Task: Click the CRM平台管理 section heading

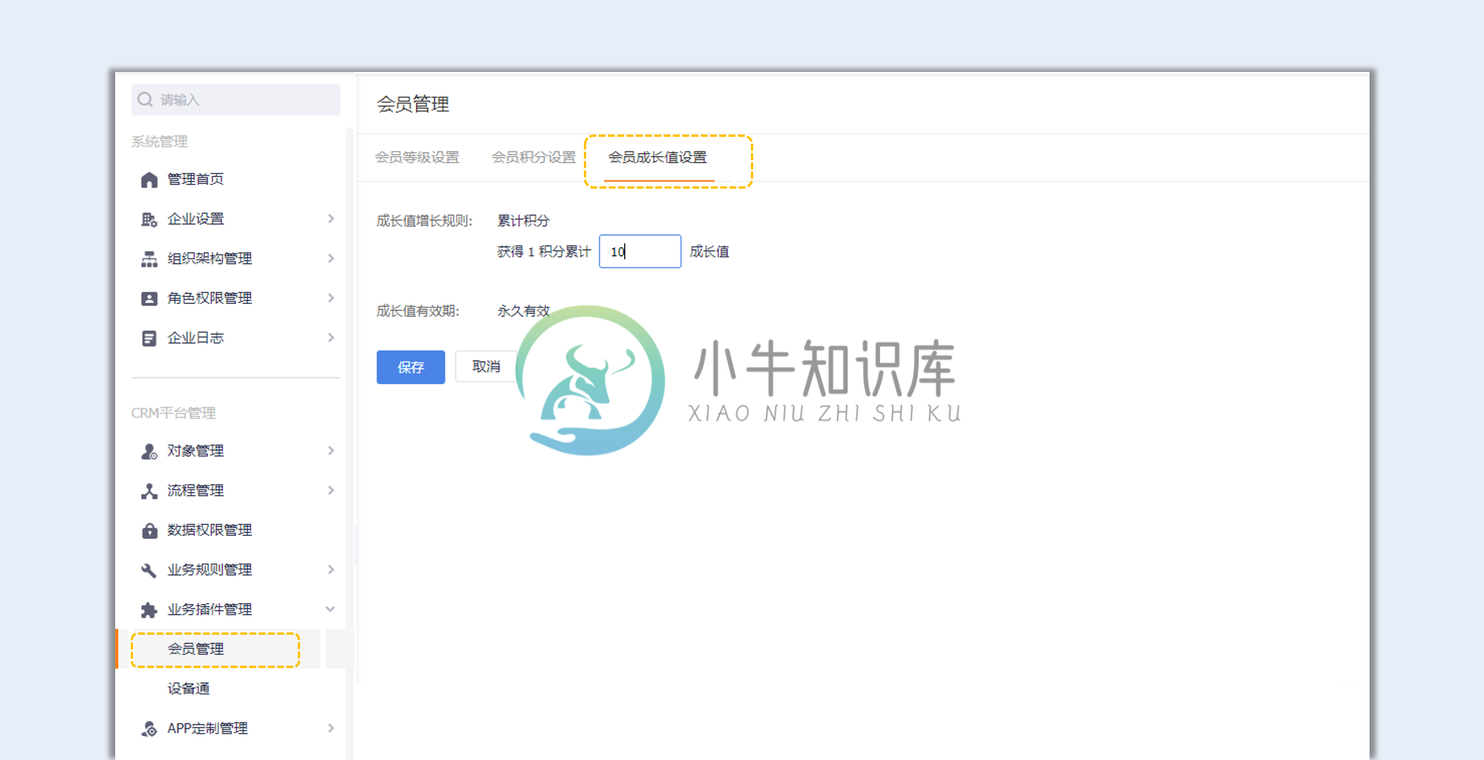Action: 173,414
